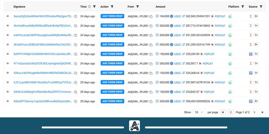Filter the Action column
The width and height of the screenshot is (269, 134).
tap(112, 6)
